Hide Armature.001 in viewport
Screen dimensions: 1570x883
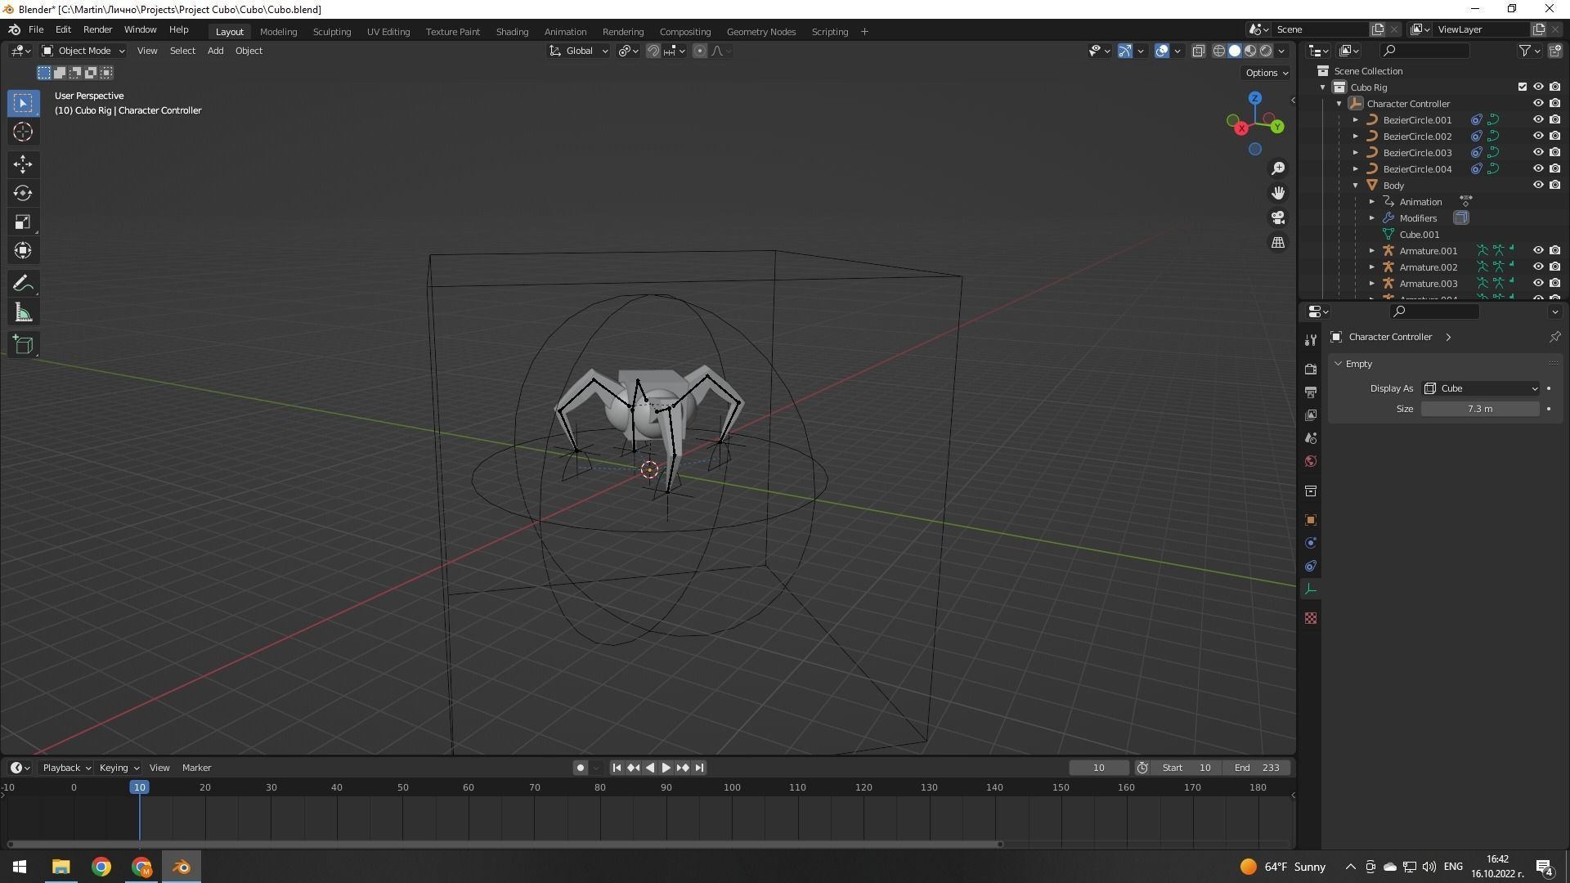tap(1538, 250)
